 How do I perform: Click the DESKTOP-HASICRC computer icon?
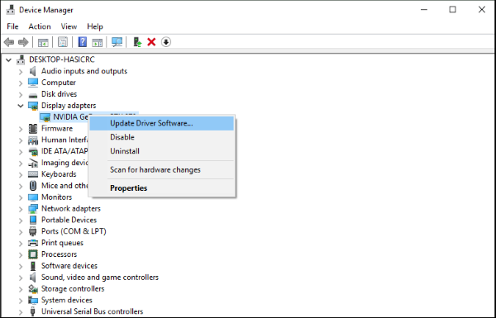21,59
